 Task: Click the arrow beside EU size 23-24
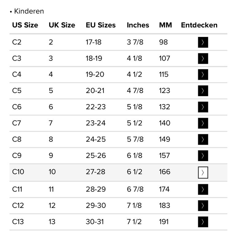point(203,123)
